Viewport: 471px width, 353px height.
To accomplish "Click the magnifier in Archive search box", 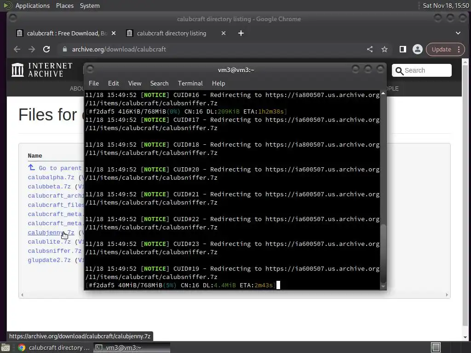I will pyautogui.click(x=399, y=71).
